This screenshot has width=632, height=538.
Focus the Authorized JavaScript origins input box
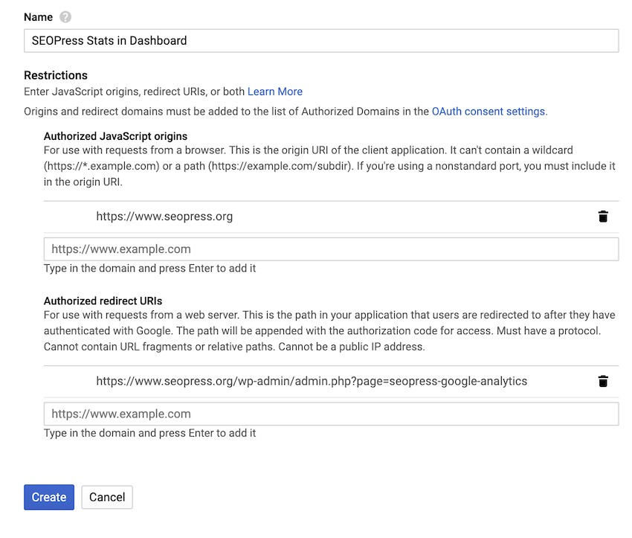pos(331,249)
